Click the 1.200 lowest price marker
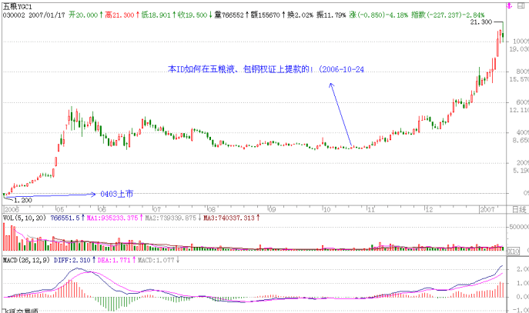529x313 pixels. (22, 200)
